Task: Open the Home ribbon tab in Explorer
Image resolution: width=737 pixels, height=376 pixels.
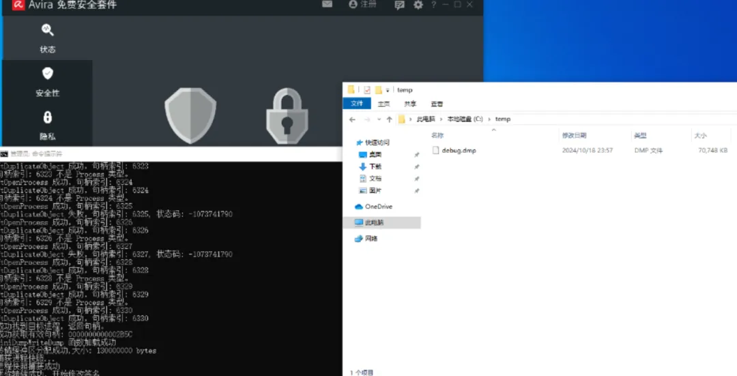Action: (x=384, y=104)
